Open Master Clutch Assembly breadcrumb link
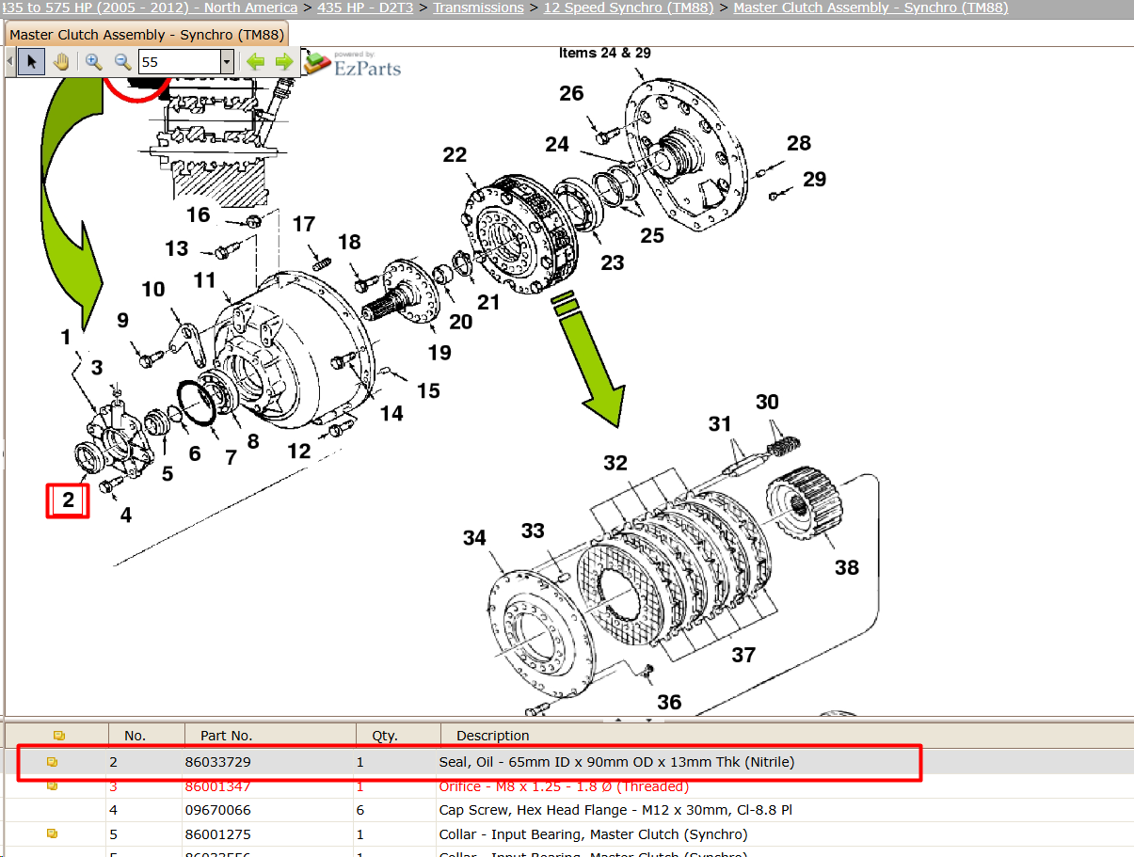Screen dimensions: 1134x857 (870, 8)
